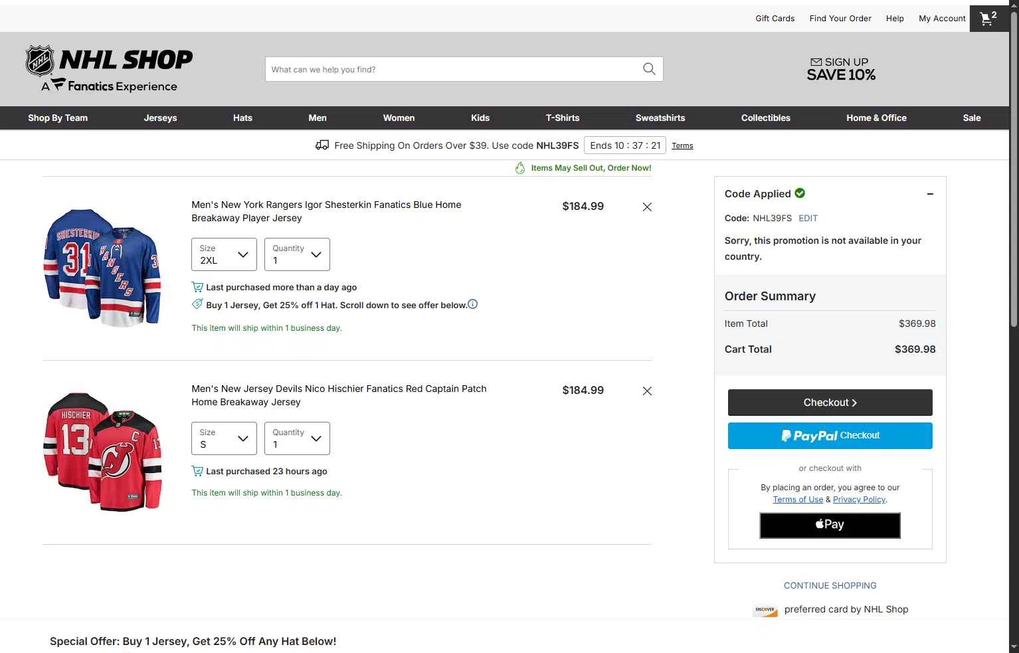This screenshot has height=653, width=1019.
Task: Click CONTINUE SHOPPING link
Action: pos(830,585)
